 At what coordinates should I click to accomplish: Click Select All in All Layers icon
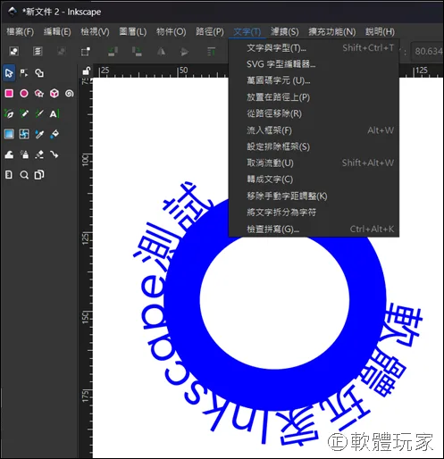tap(38, 51)
